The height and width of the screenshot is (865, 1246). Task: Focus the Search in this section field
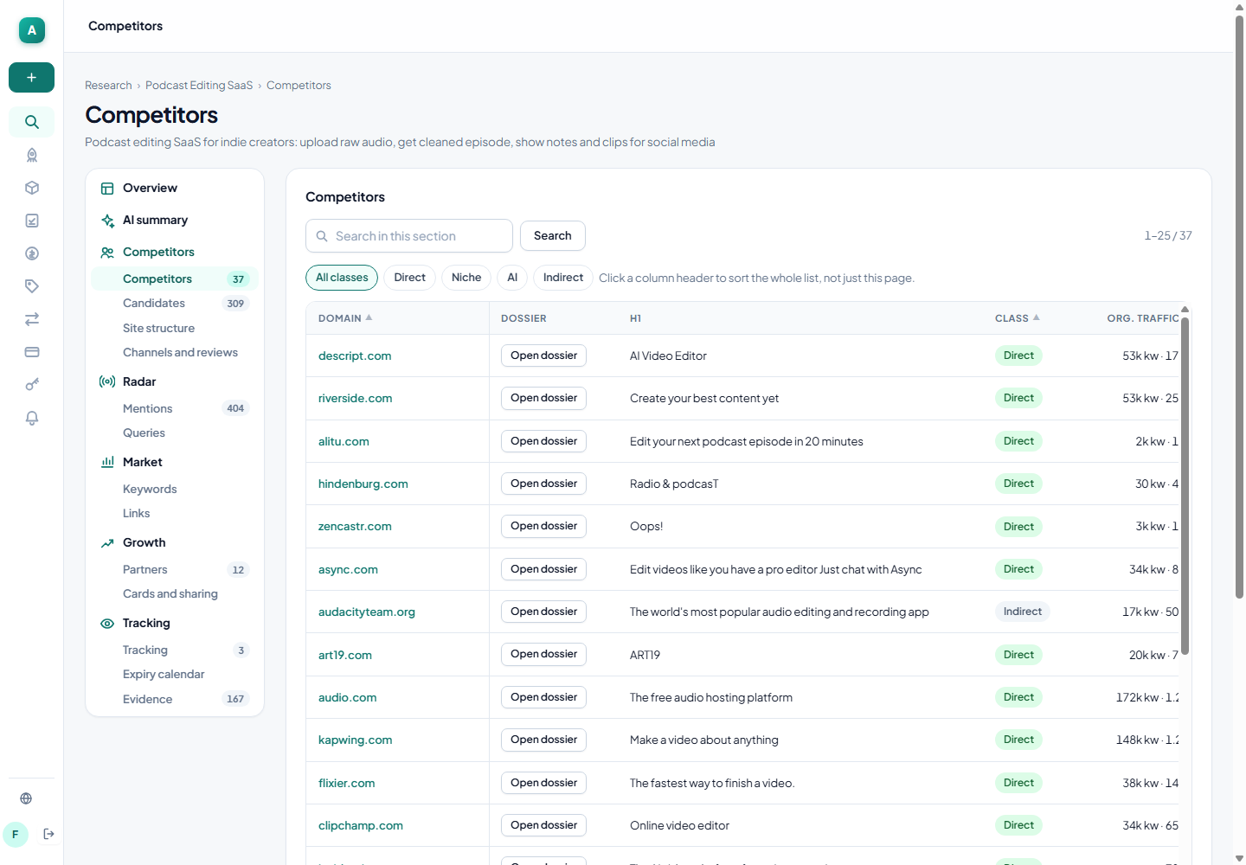409,236
